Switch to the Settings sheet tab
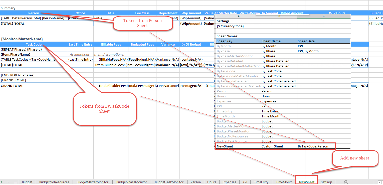This screenshot has height=185, width=383. (x=326, y=182)
